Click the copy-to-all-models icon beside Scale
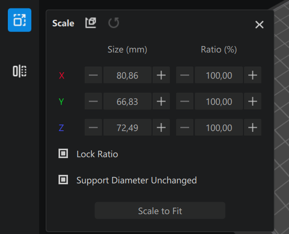The height and width of the screenshot is (234, 289). pyautogui.click(x=91, y=23)
